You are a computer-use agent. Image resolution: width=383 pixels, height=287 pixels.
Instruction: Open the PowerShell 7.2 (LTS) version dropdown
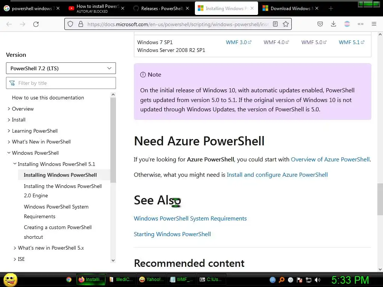(61, 68)
